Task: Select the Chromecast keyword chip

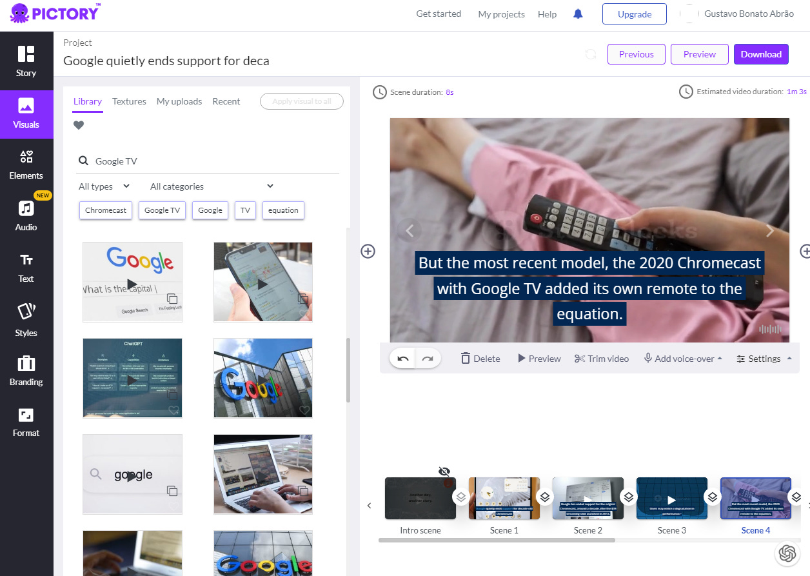Action: tap(106, 210)
